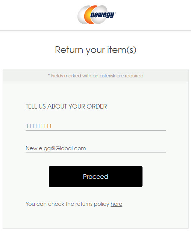Screen dimensions: 191x231
Task: Focus the email field New.e.gg@Global.com
Action: point(95,148)
